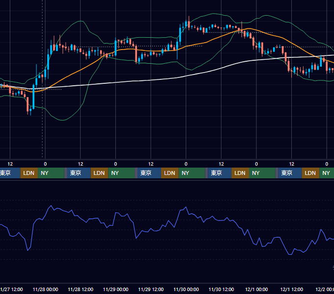Select the 東京 session block on 11/28
The width and height of the screenshot is (334, 294).
(79, 173)
